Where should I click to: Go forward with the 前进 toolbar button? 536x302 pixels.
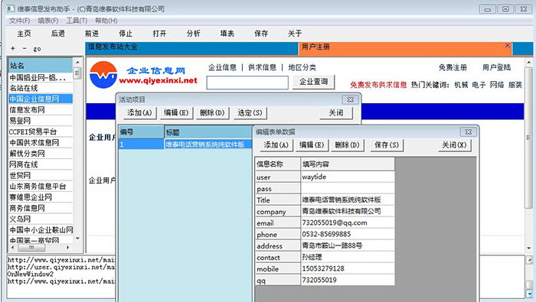coord(92,34)
